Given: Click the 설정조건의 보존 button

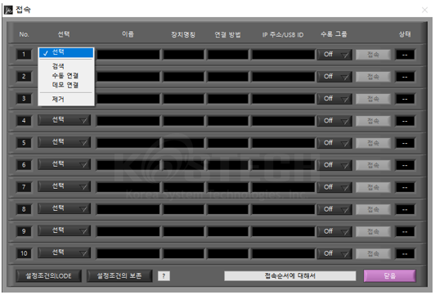Looking at the screenshot, I should click(119, 276).
